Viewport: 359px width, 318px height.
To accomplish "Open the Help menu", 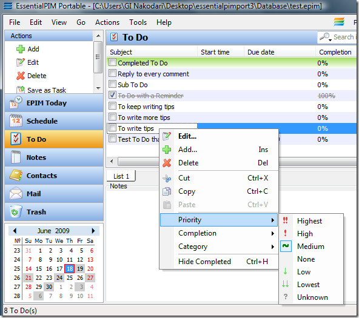I will pyautogui.click(x=164, y=22).
